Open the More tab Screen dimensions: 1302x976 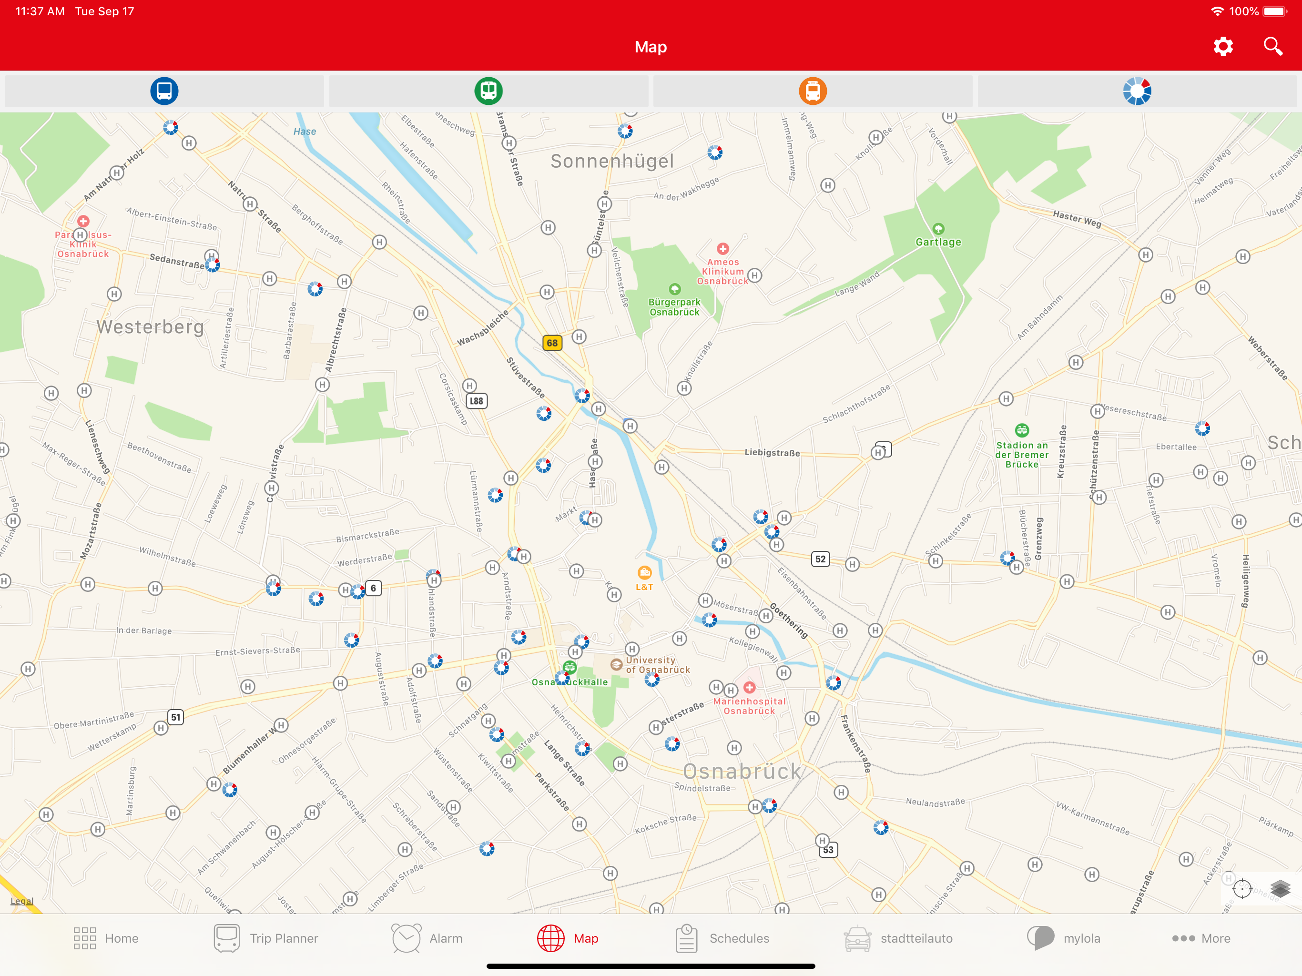click(1201, 938)
